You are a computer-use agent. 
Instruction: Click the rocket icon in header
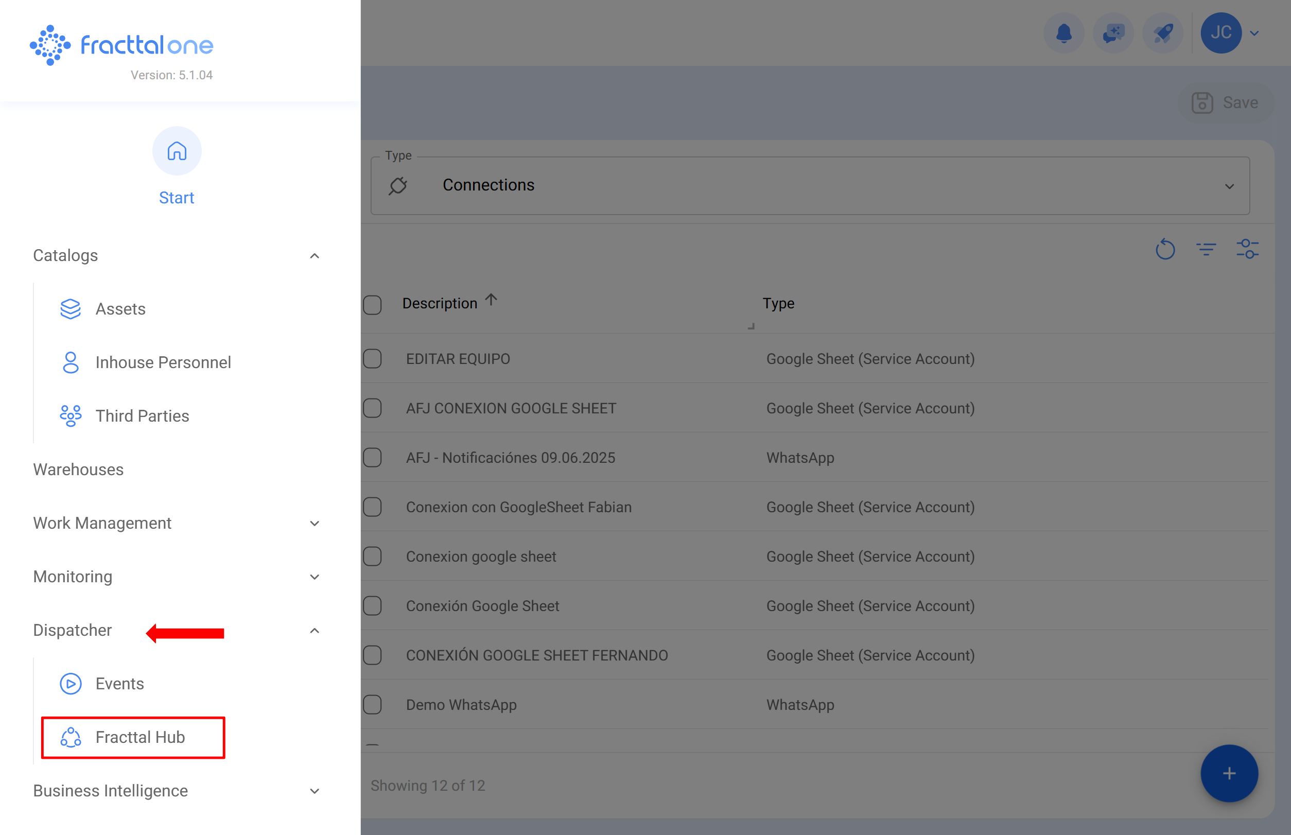(1162, 33)
